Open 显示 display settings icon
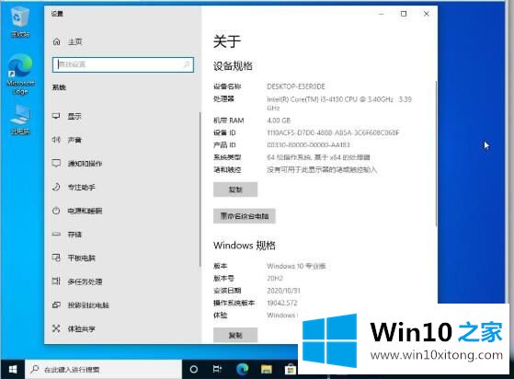Screen dimensions: 514x379 click(x=56, y=116)
